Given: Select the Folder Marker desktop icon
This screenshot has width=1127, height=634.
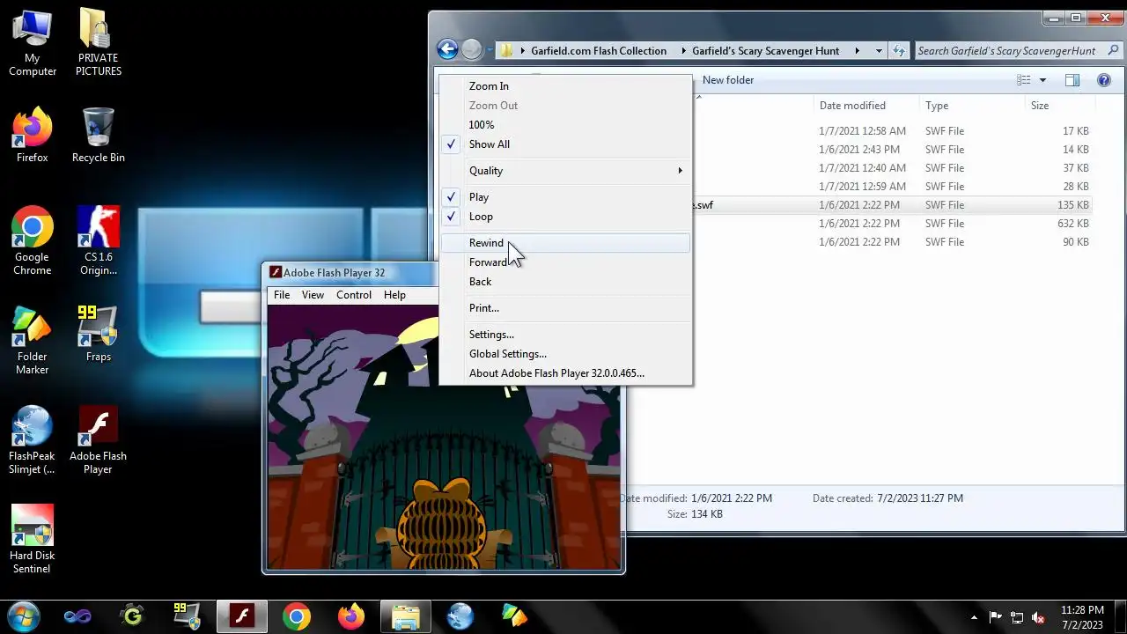Looking at the screenshot, I should tap(32, 341).
